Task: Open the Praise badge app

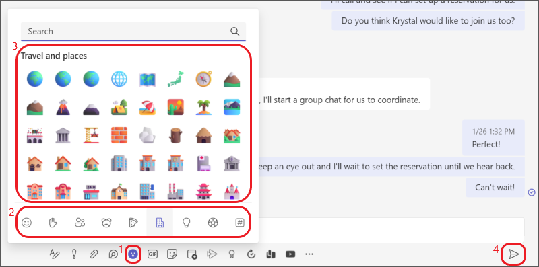Action: tap(231, 254)
